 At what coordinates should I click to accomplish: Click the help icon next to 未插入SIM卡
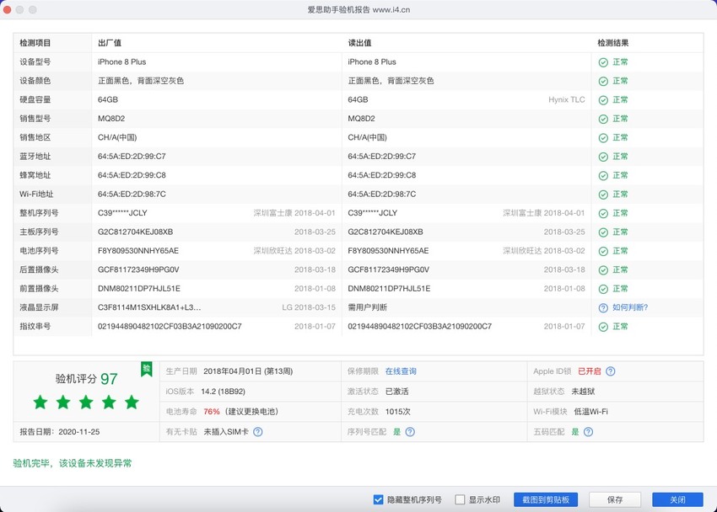pyautogui.click(x=258, y=432)
